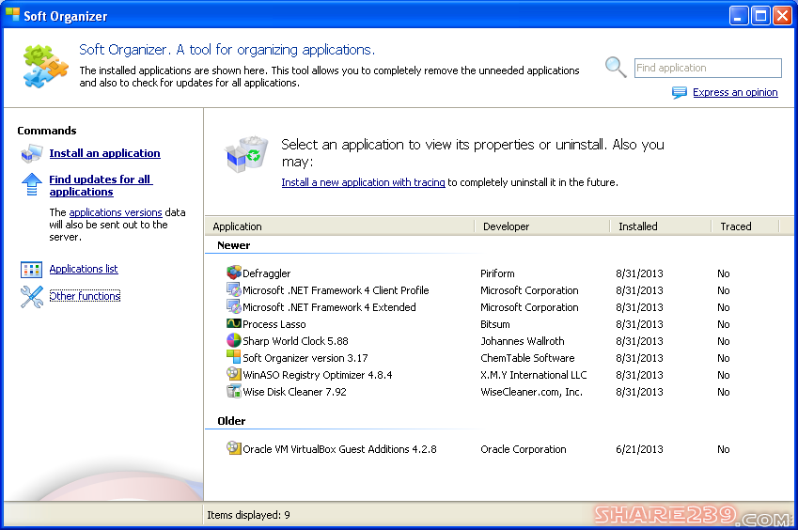Click the 6/21/2013 installed date
Viewport: 798px width, 530px height.
point(639,449)
